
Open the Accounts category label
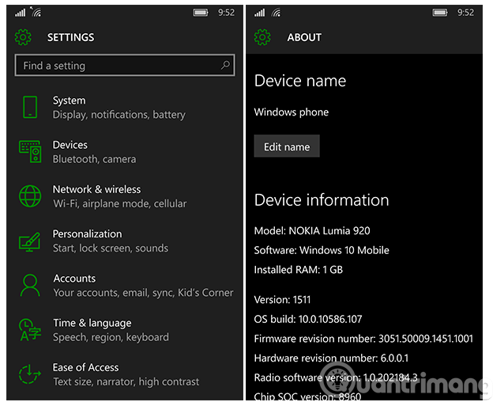(x=74, y=279)
